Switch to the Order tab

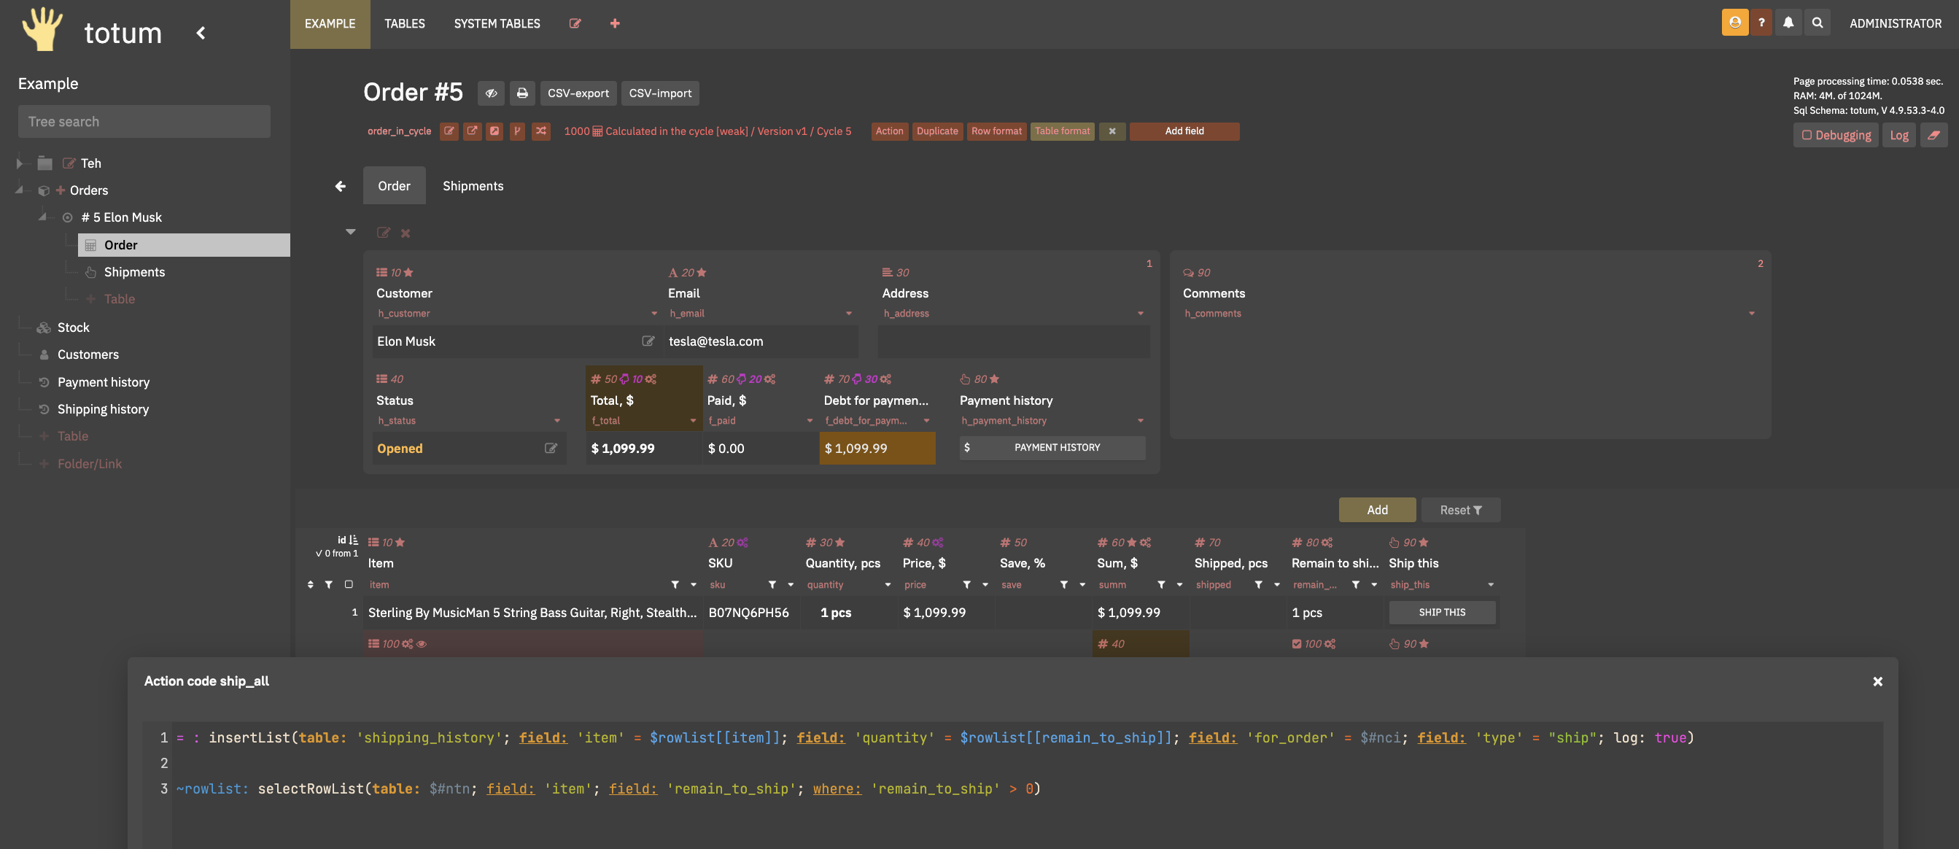pyautogui.click(x=392, y=185)
